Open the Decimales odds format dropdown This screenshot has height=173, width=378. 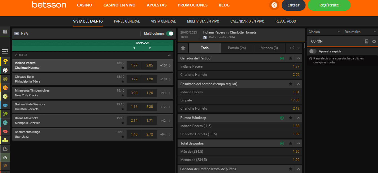point(360,32)
